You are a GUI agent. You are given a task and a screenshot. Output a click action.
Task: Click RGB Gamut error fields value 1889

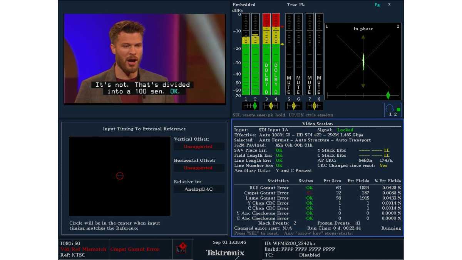tap(364, 188)
